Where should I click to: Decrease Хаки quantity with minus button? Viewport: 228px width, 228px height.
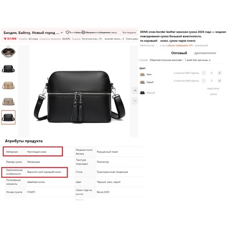[x=203, y=73]
